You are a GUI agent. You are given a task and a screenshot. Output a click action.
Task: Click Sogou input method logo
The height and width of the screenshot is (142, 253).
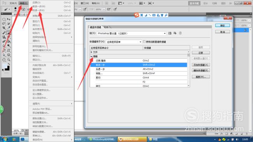coord(137,15)
